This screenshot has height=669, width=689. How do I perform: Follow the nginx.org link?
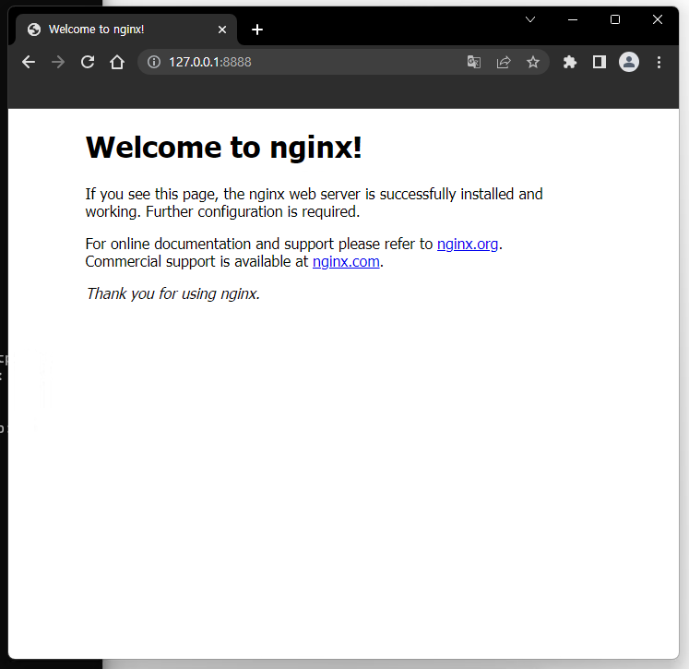[x=468, y=244]
